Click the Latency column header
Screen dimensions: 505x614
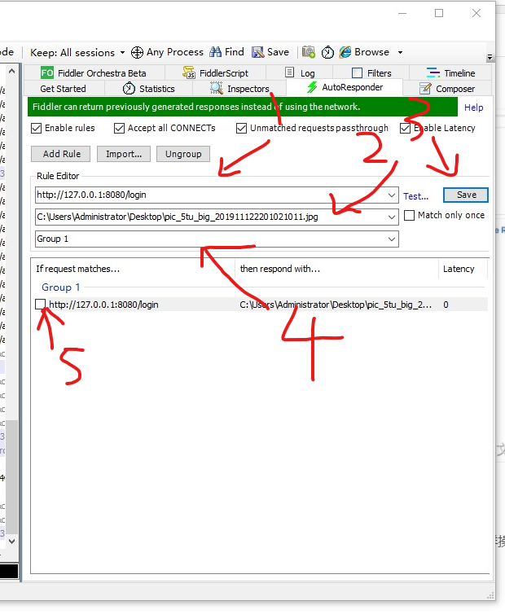(463, 269)
